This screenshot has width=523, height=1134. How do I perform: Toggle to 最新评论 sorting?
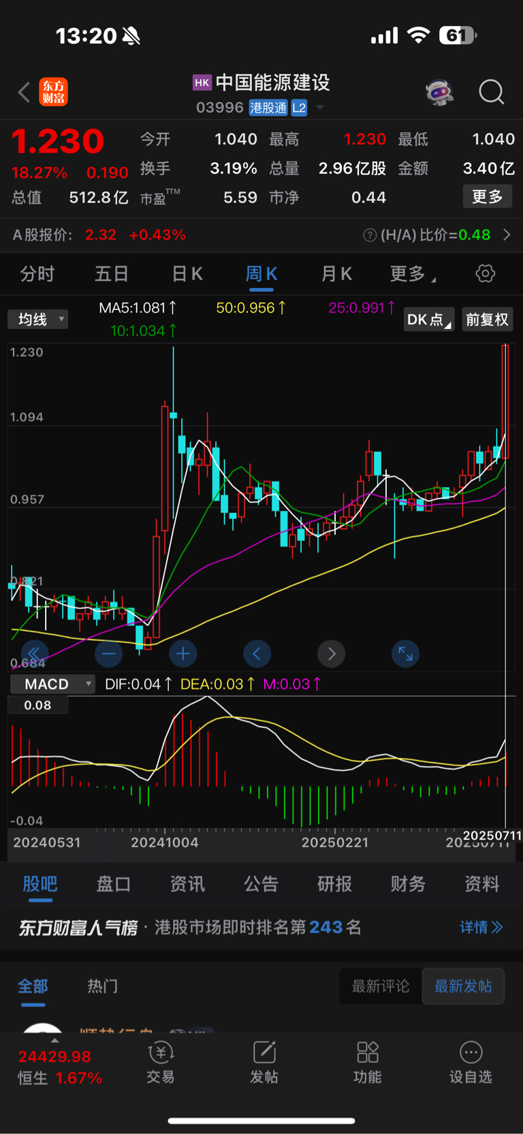(381, 986)
